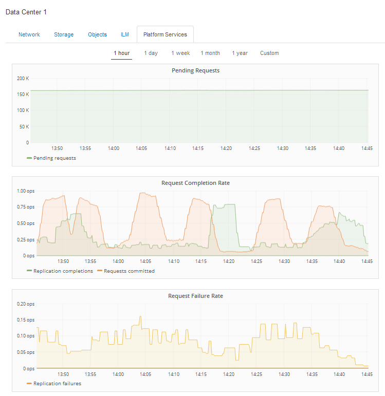Click the Pending Requests chart title
Image resolution: width=385 pixels, height=396 pixels.
click(195, 70)
